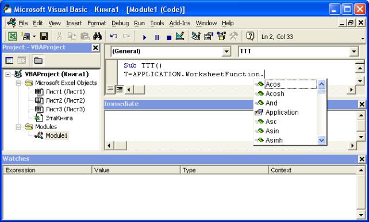369x222 pixels.
Task: Open the Help menu
Action: coord(228,23)
